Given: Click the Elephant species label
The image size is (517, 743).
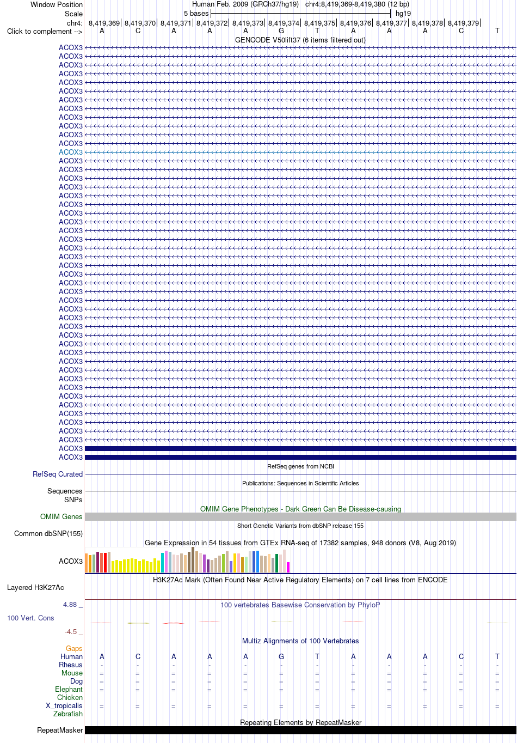Looking at the screenshot, I should tap(69, 690).
